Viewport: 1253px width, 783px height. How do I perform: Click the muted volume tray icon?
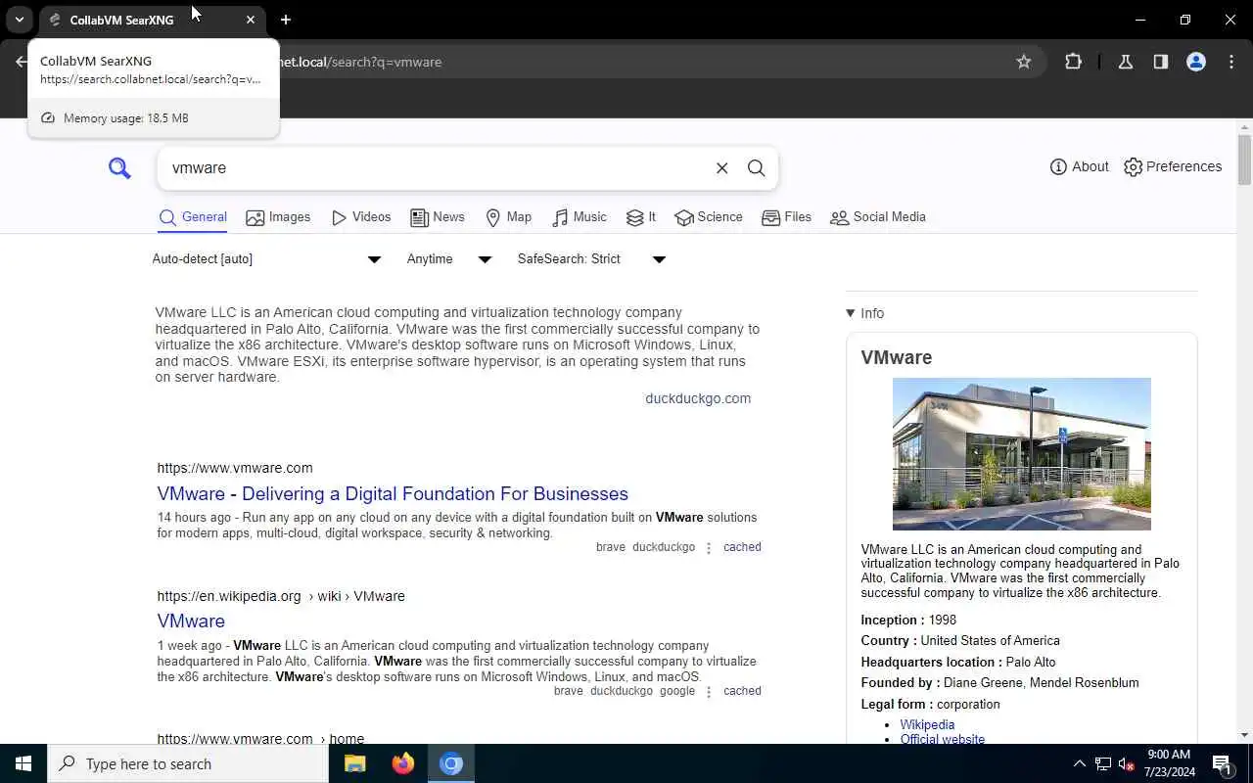tap(1127, 763)
